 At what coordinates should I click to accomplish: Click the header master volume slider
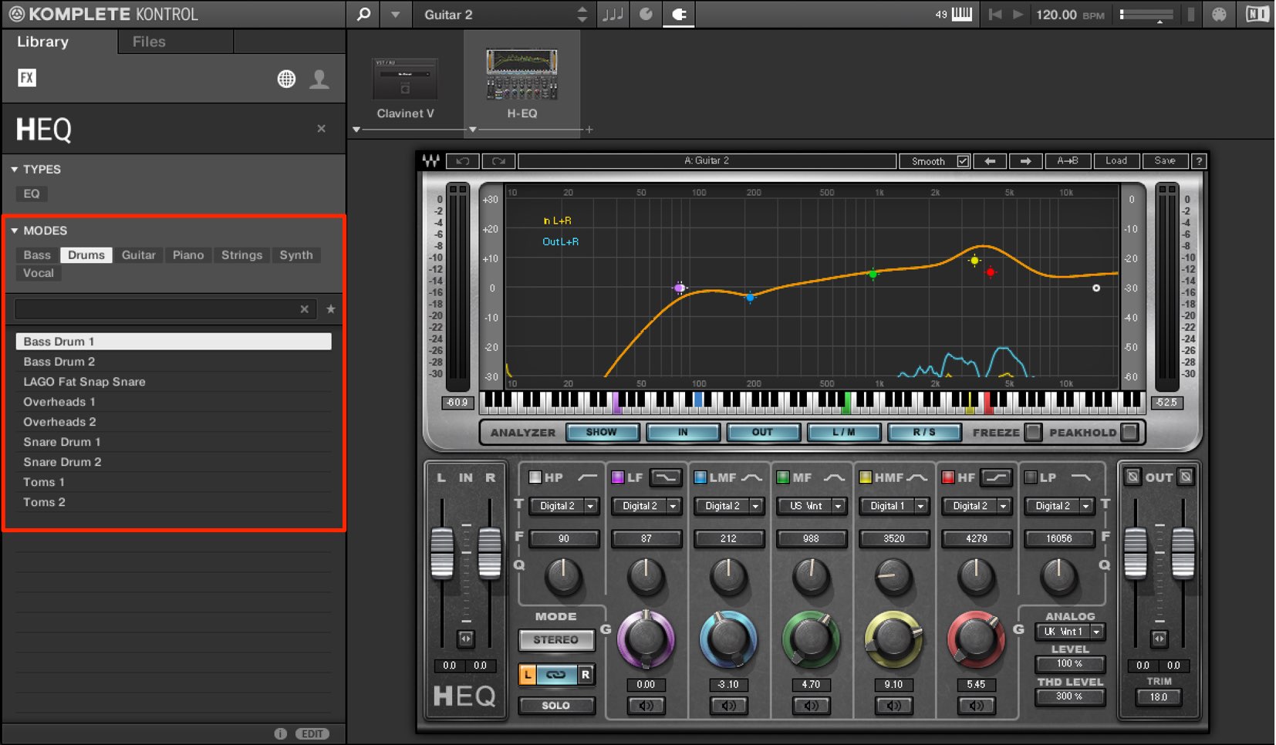pyautogui.click(x=1147, y=14)
